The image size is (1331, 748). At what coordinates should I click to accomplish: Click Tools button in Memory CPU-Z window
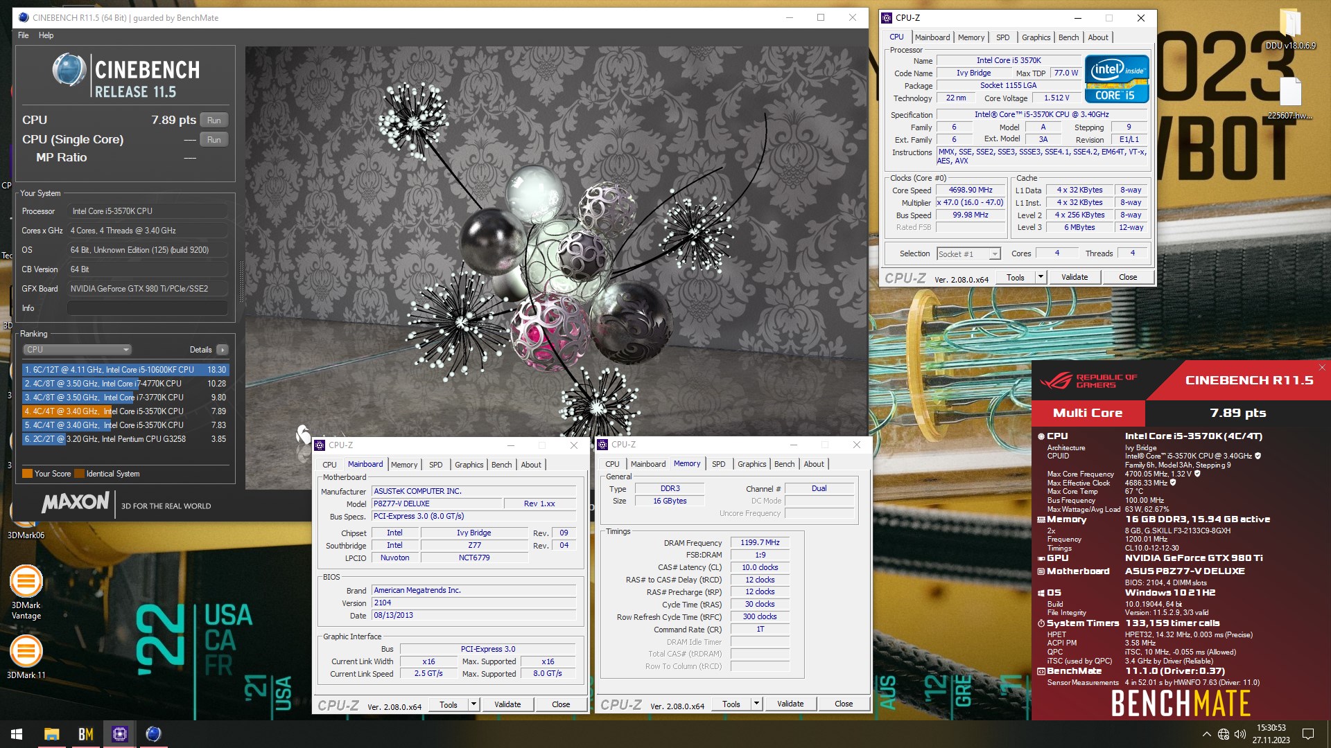click(x=731, y=704)
